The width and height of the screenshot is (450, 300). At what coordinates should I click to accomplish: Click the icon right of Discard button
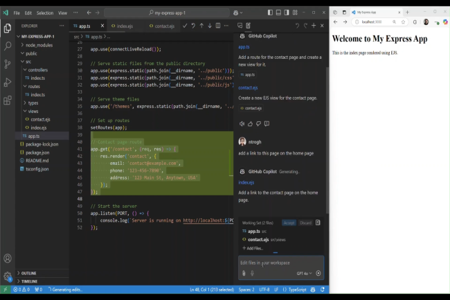[x=318, y=223]
